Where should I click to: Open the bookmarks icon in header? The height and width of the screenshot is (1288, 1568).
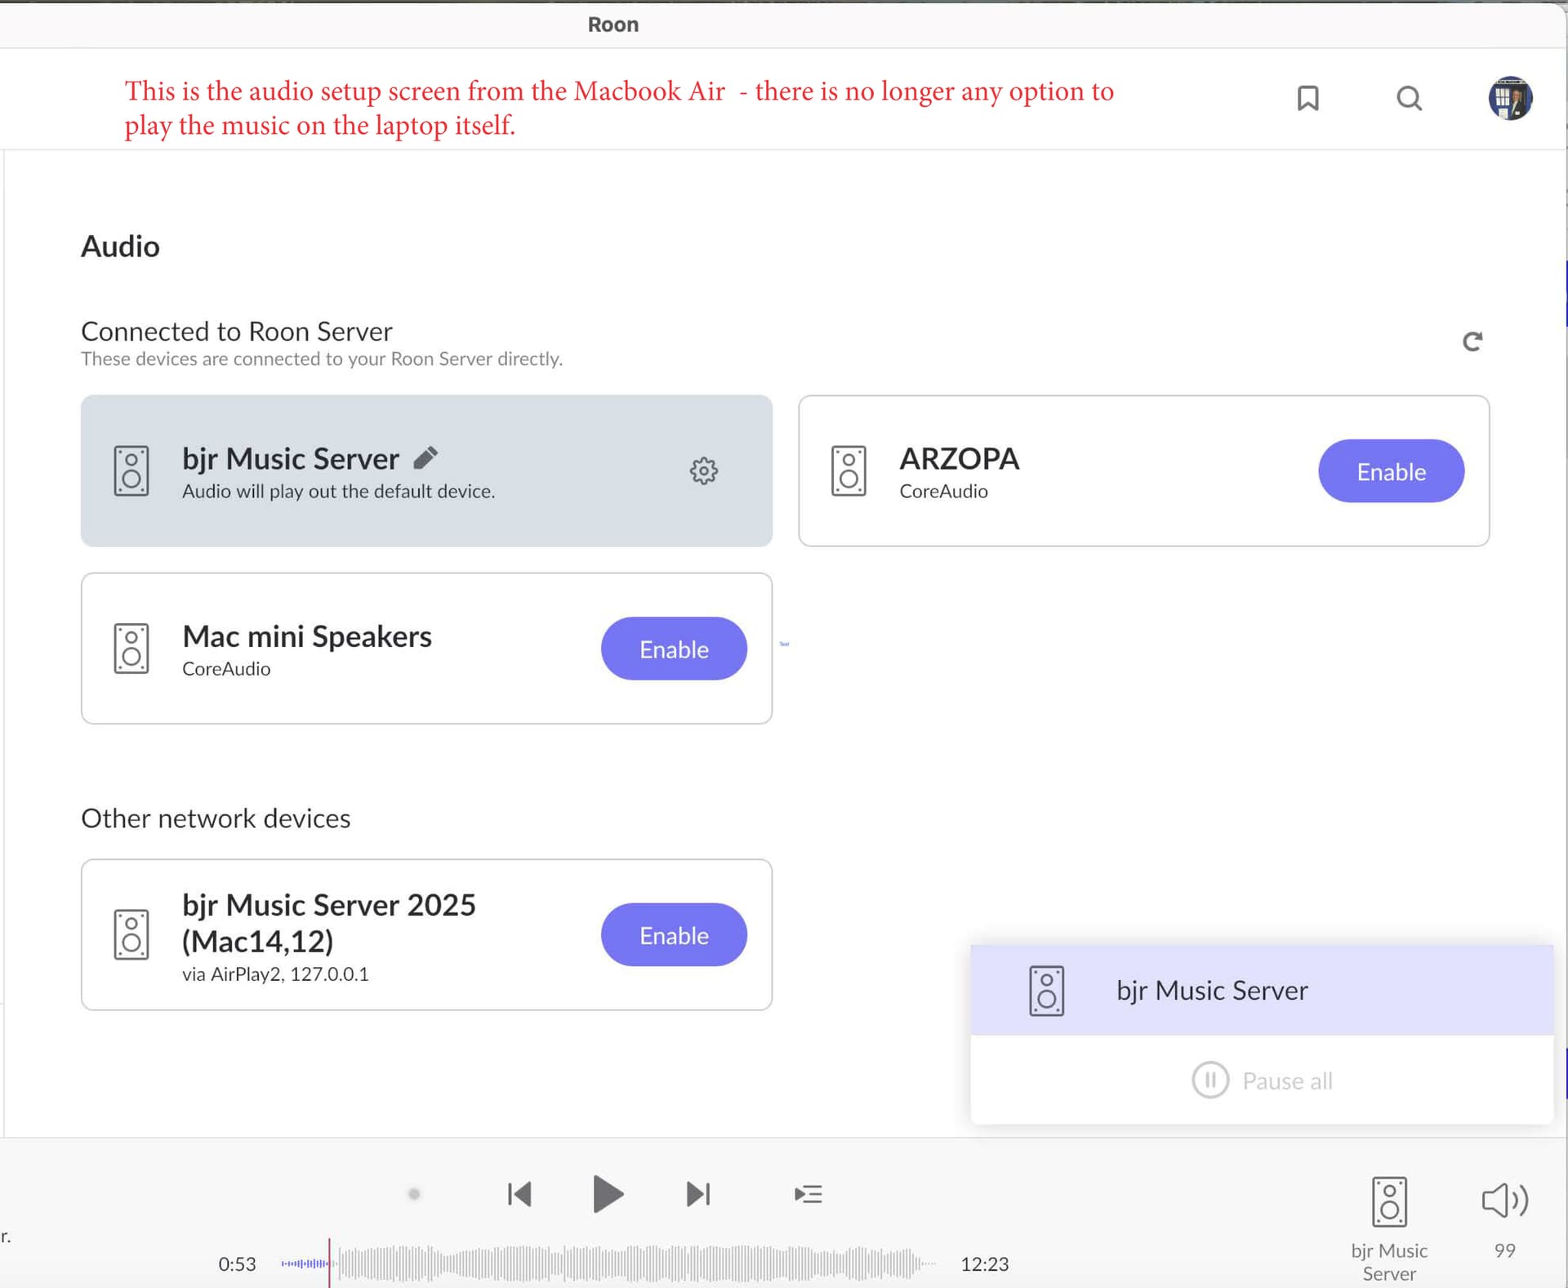coord(1307,98)
